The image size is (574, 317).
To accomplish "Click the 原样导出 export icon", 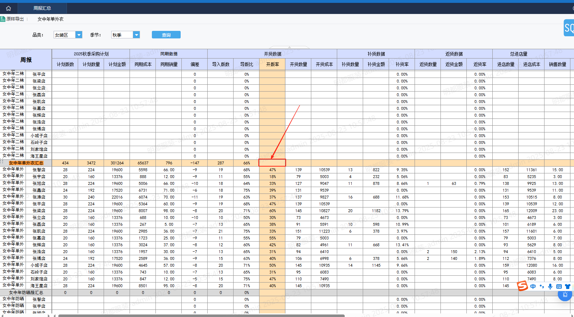I will click(x=3, y=19).
